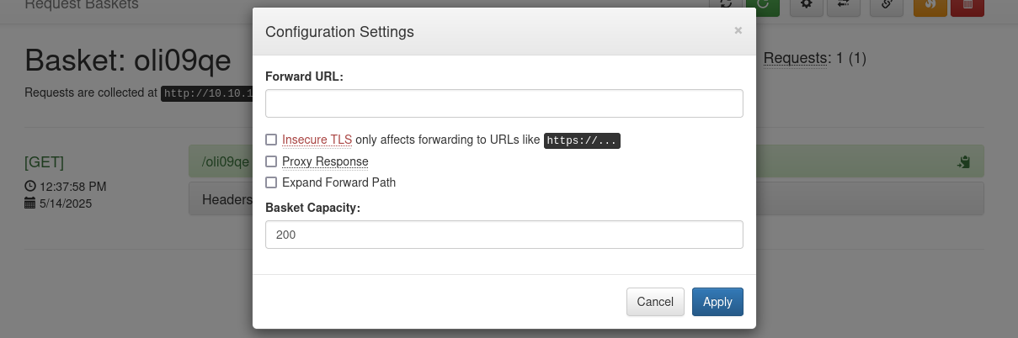Check the Expand Forward Path option

[x=271, y=182]
